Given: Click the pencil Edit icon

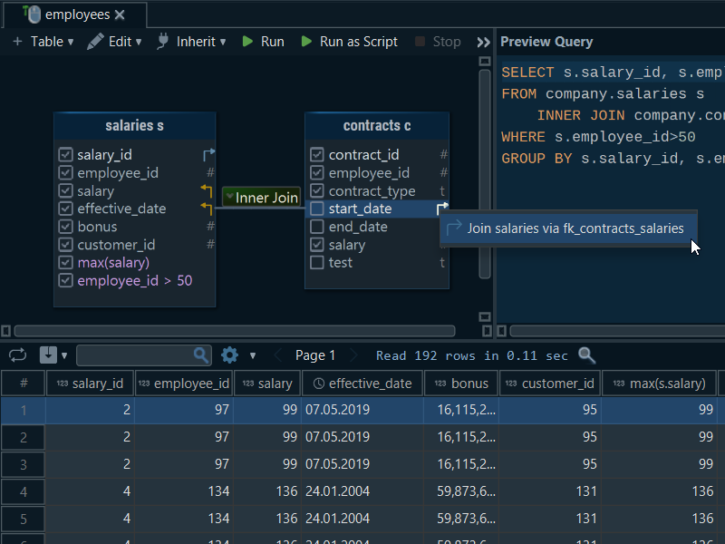Looking at the screenshot, I should (x=95, y=42).
